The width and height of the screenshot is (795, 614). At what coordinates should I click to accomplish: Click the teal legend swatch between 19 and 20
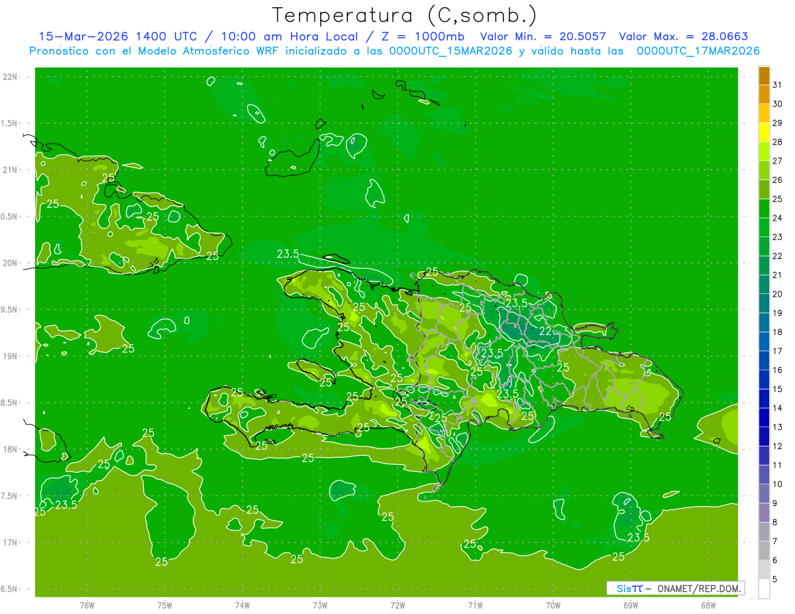pyautogui.click(x=764, y=304)
